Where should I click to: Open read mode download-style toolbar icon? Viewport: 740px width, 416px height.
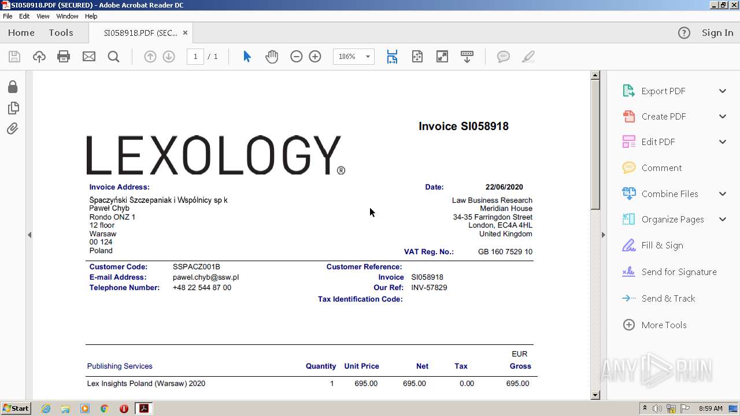click(x=467, y=56)
